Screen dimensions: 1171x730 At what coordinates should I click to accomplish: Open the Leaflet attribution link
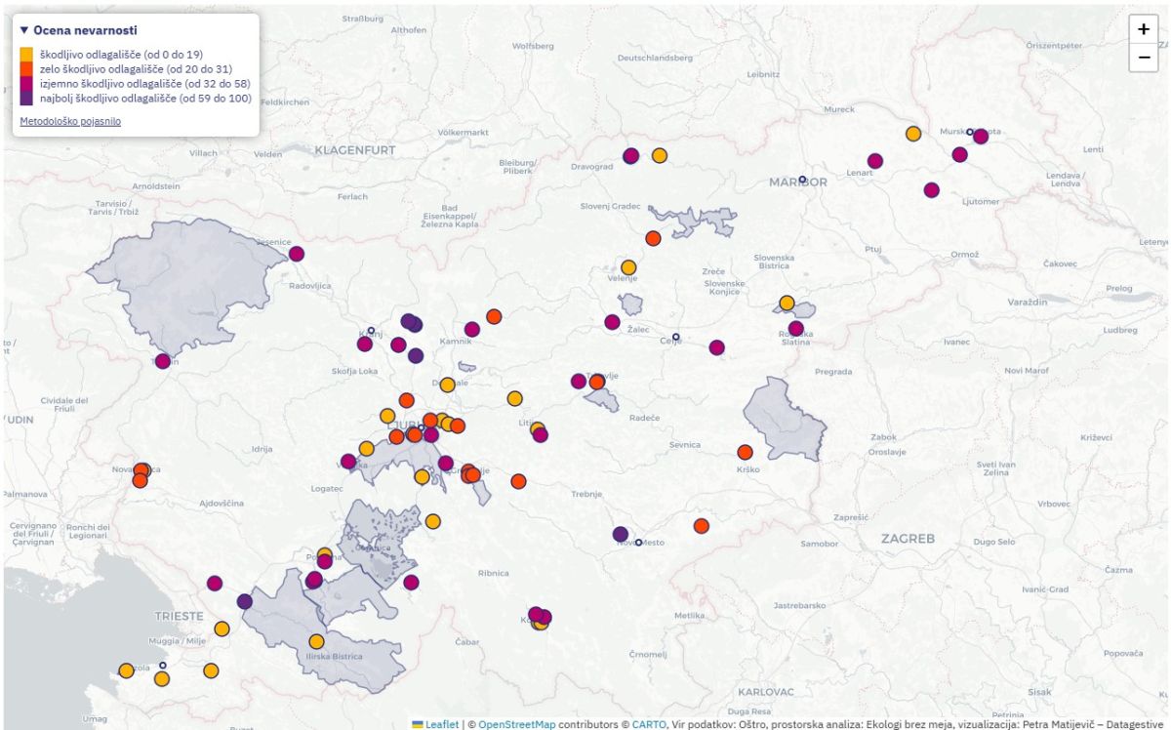coord(435,724)
